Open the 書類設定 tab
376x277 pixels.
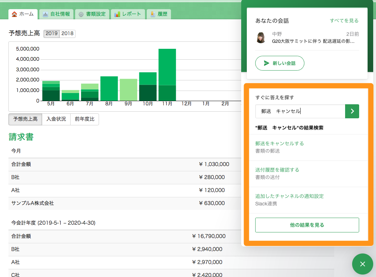(x=92, y=14)
